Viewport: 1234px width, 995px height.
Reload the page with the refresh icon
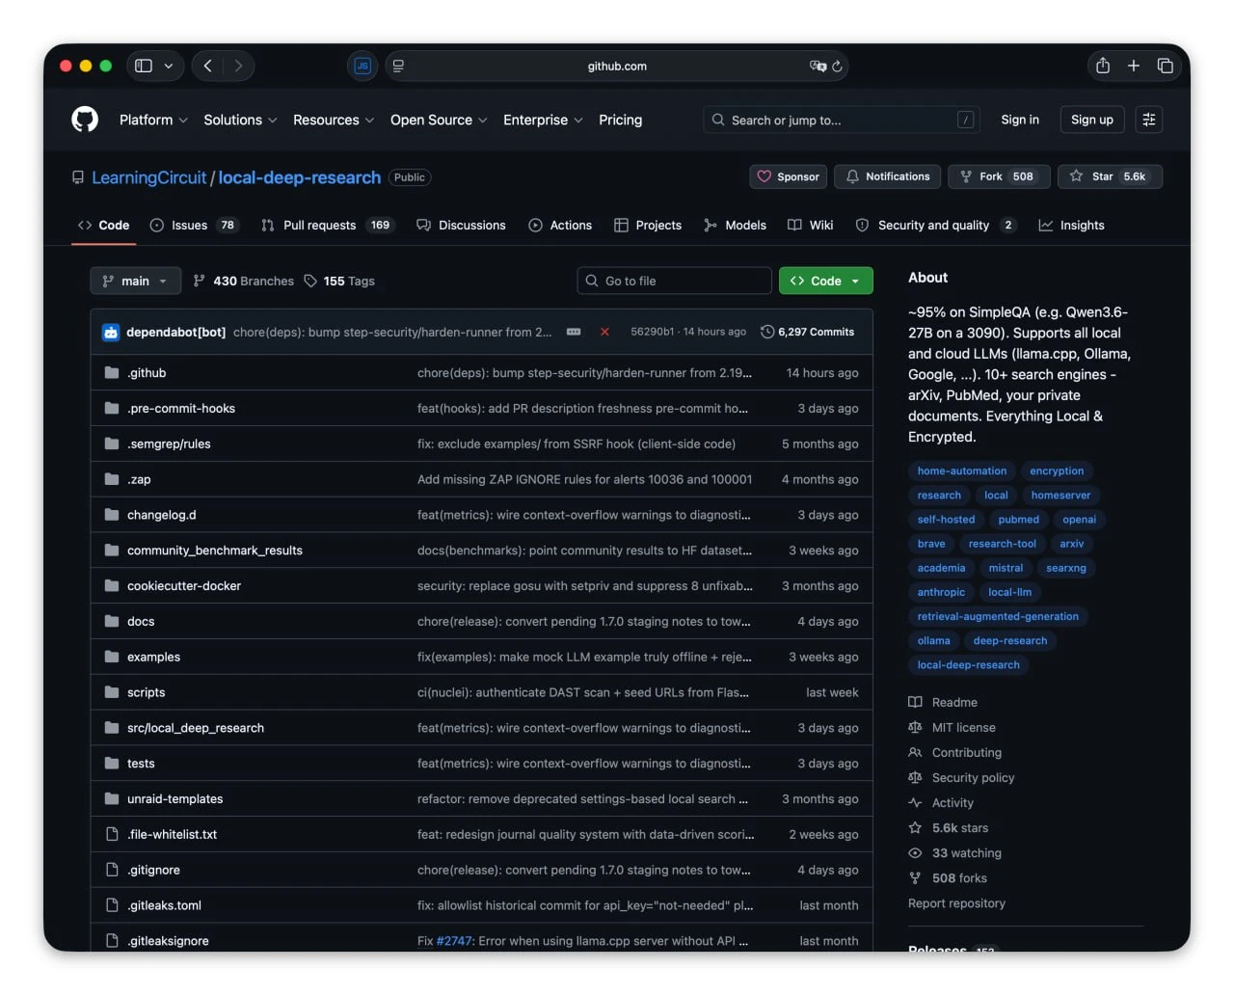pyautogui.click(x=837, y=66)
